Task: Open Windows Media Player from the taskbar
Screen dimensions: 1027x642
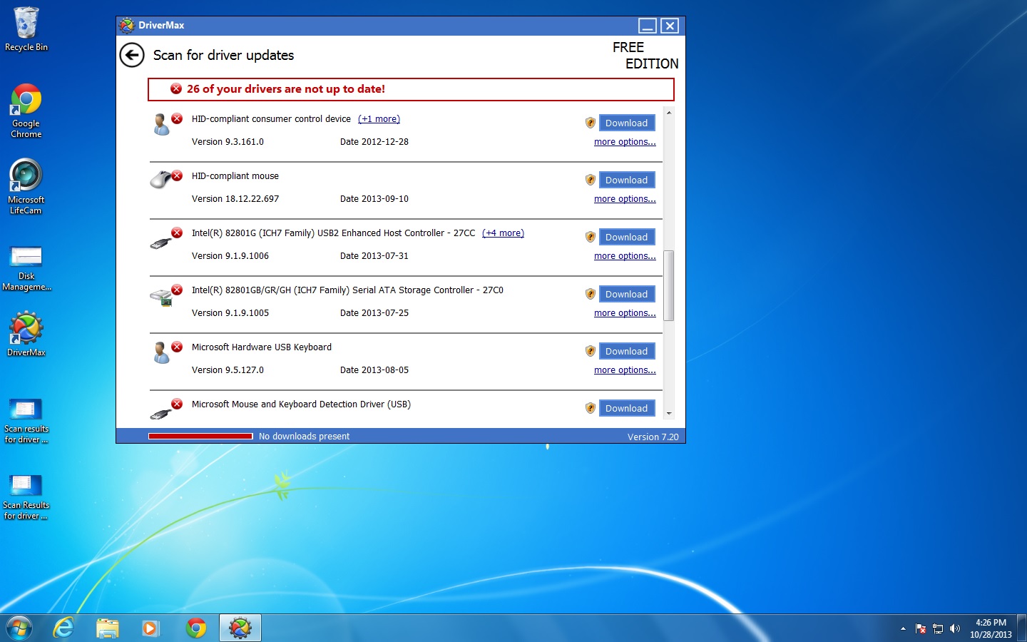Action: point(150,628)
